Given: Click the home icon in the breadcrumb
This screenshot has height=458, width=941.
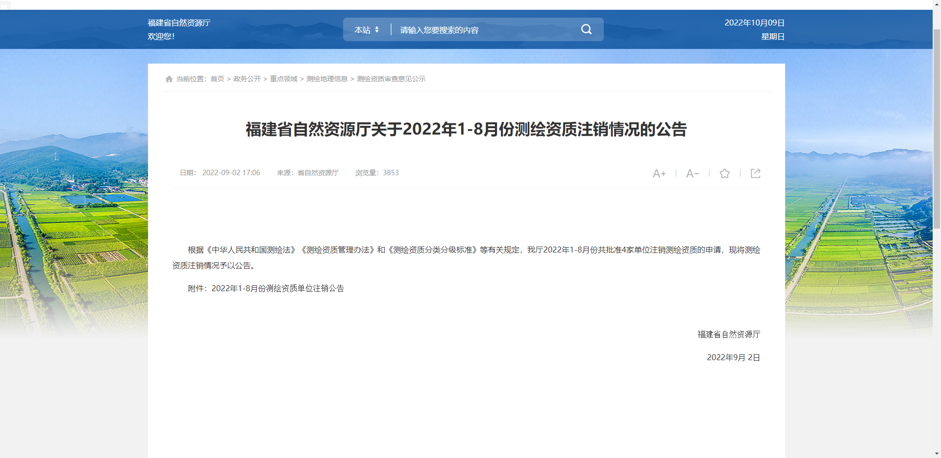Looking at the screenshot, I should tap(169, 78).
